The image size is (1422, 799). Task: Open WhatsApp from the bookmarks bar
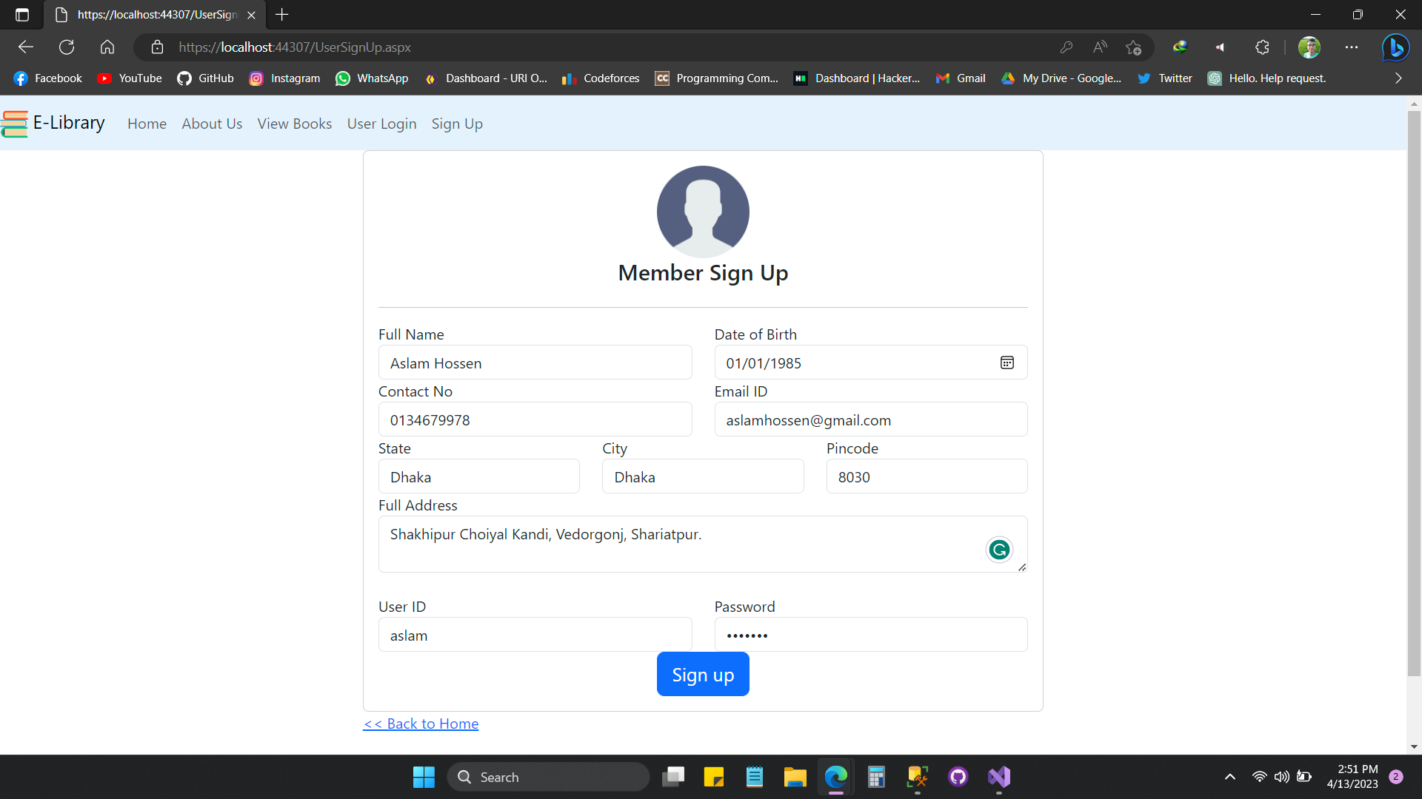pos(373,78)
